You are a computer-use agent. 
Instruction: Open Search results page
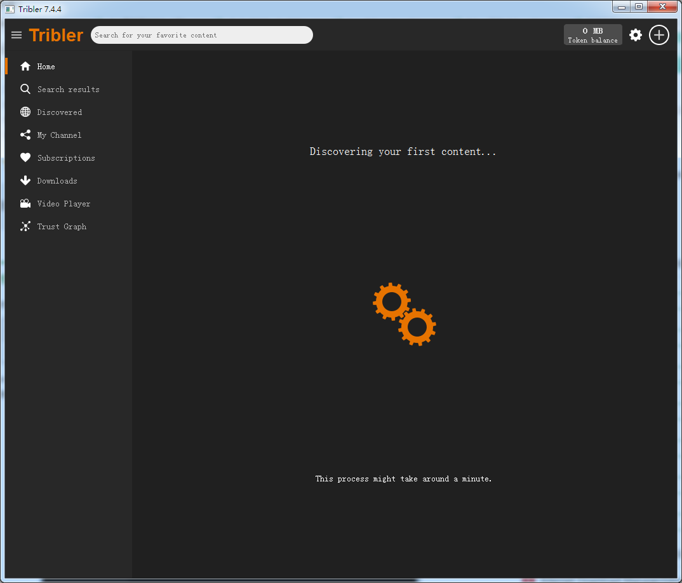tap(69, 90)
